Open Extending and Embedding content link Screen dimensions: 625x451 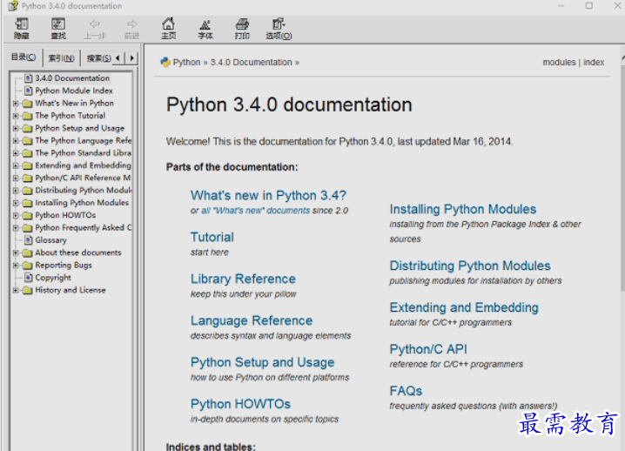[464, 308]
